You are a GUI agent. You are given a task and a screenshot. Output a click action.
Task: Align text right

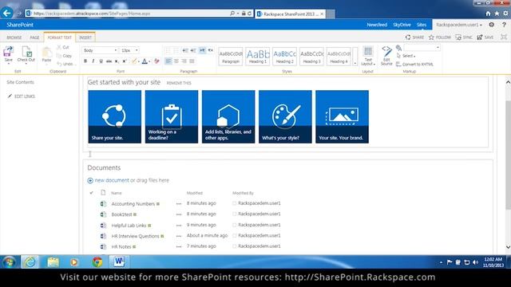point(184,61)
